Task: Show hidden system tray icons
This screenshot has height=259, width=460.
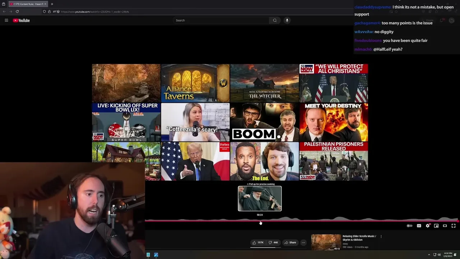Action: (x=429, y=255)
